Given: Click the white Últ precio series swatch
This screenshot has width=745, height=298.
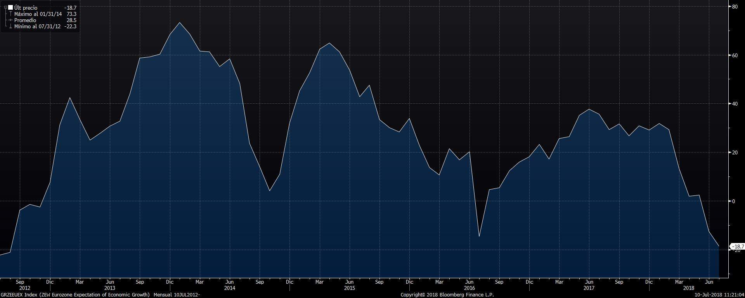Looking at the screenshot, I should 10,7.
